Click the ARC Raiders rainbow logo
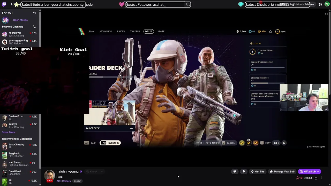Screen dimensions: 331x186 tap(82, 32)
